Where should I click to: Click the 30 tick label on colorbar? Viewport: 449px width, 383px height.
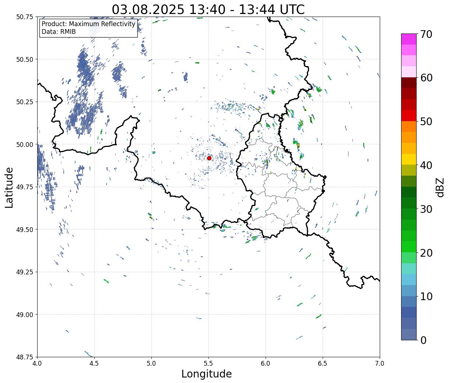click(426, 209)
